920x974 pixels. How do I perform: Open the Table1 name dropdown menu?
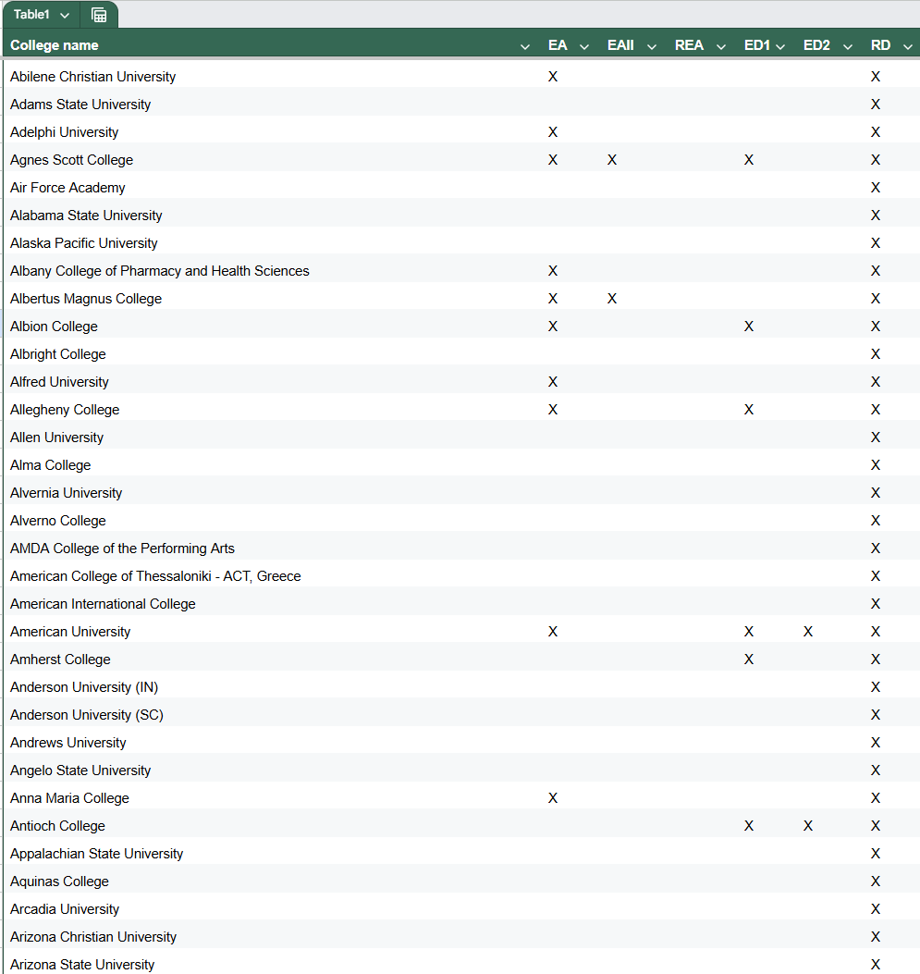(65, 15)
